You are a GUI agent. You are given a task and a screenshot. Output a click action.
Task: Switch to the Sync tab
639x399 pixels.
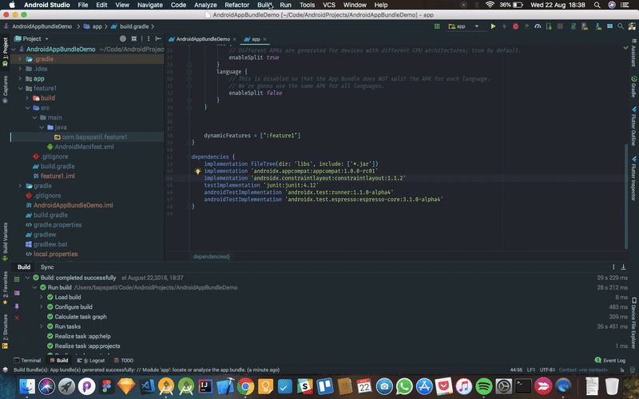[47, 267]
